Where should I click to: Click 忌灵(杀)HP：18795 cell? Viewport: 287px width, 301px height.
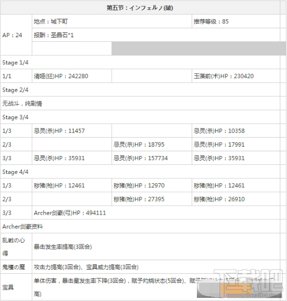pos(152,144)
